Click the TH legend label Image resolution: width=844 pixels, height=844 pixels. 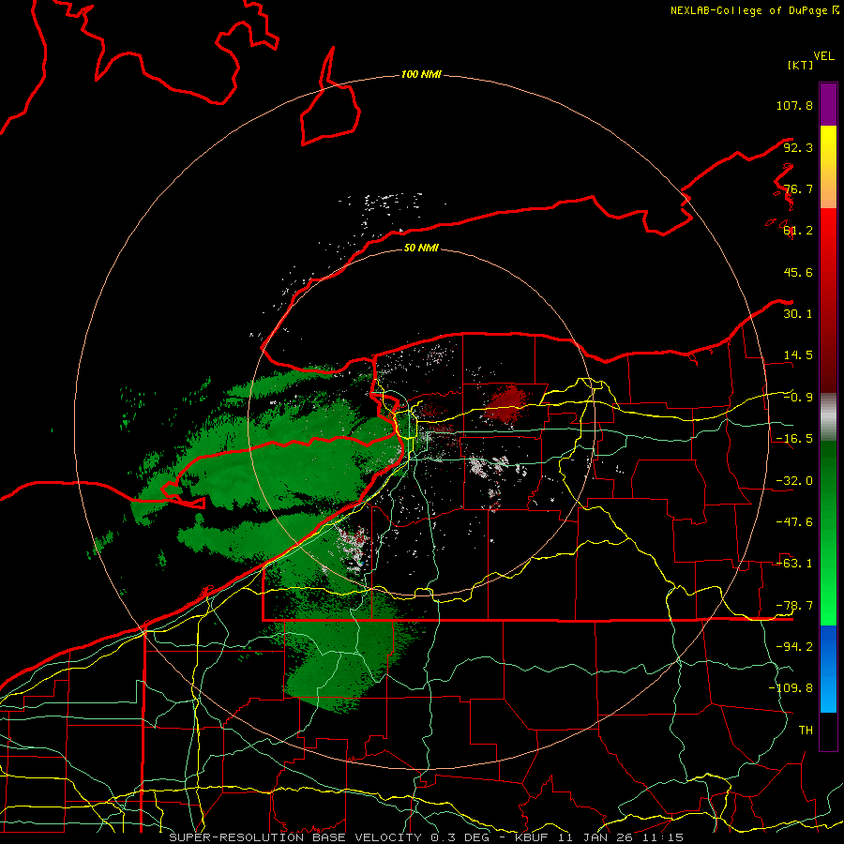pos(806,730)
